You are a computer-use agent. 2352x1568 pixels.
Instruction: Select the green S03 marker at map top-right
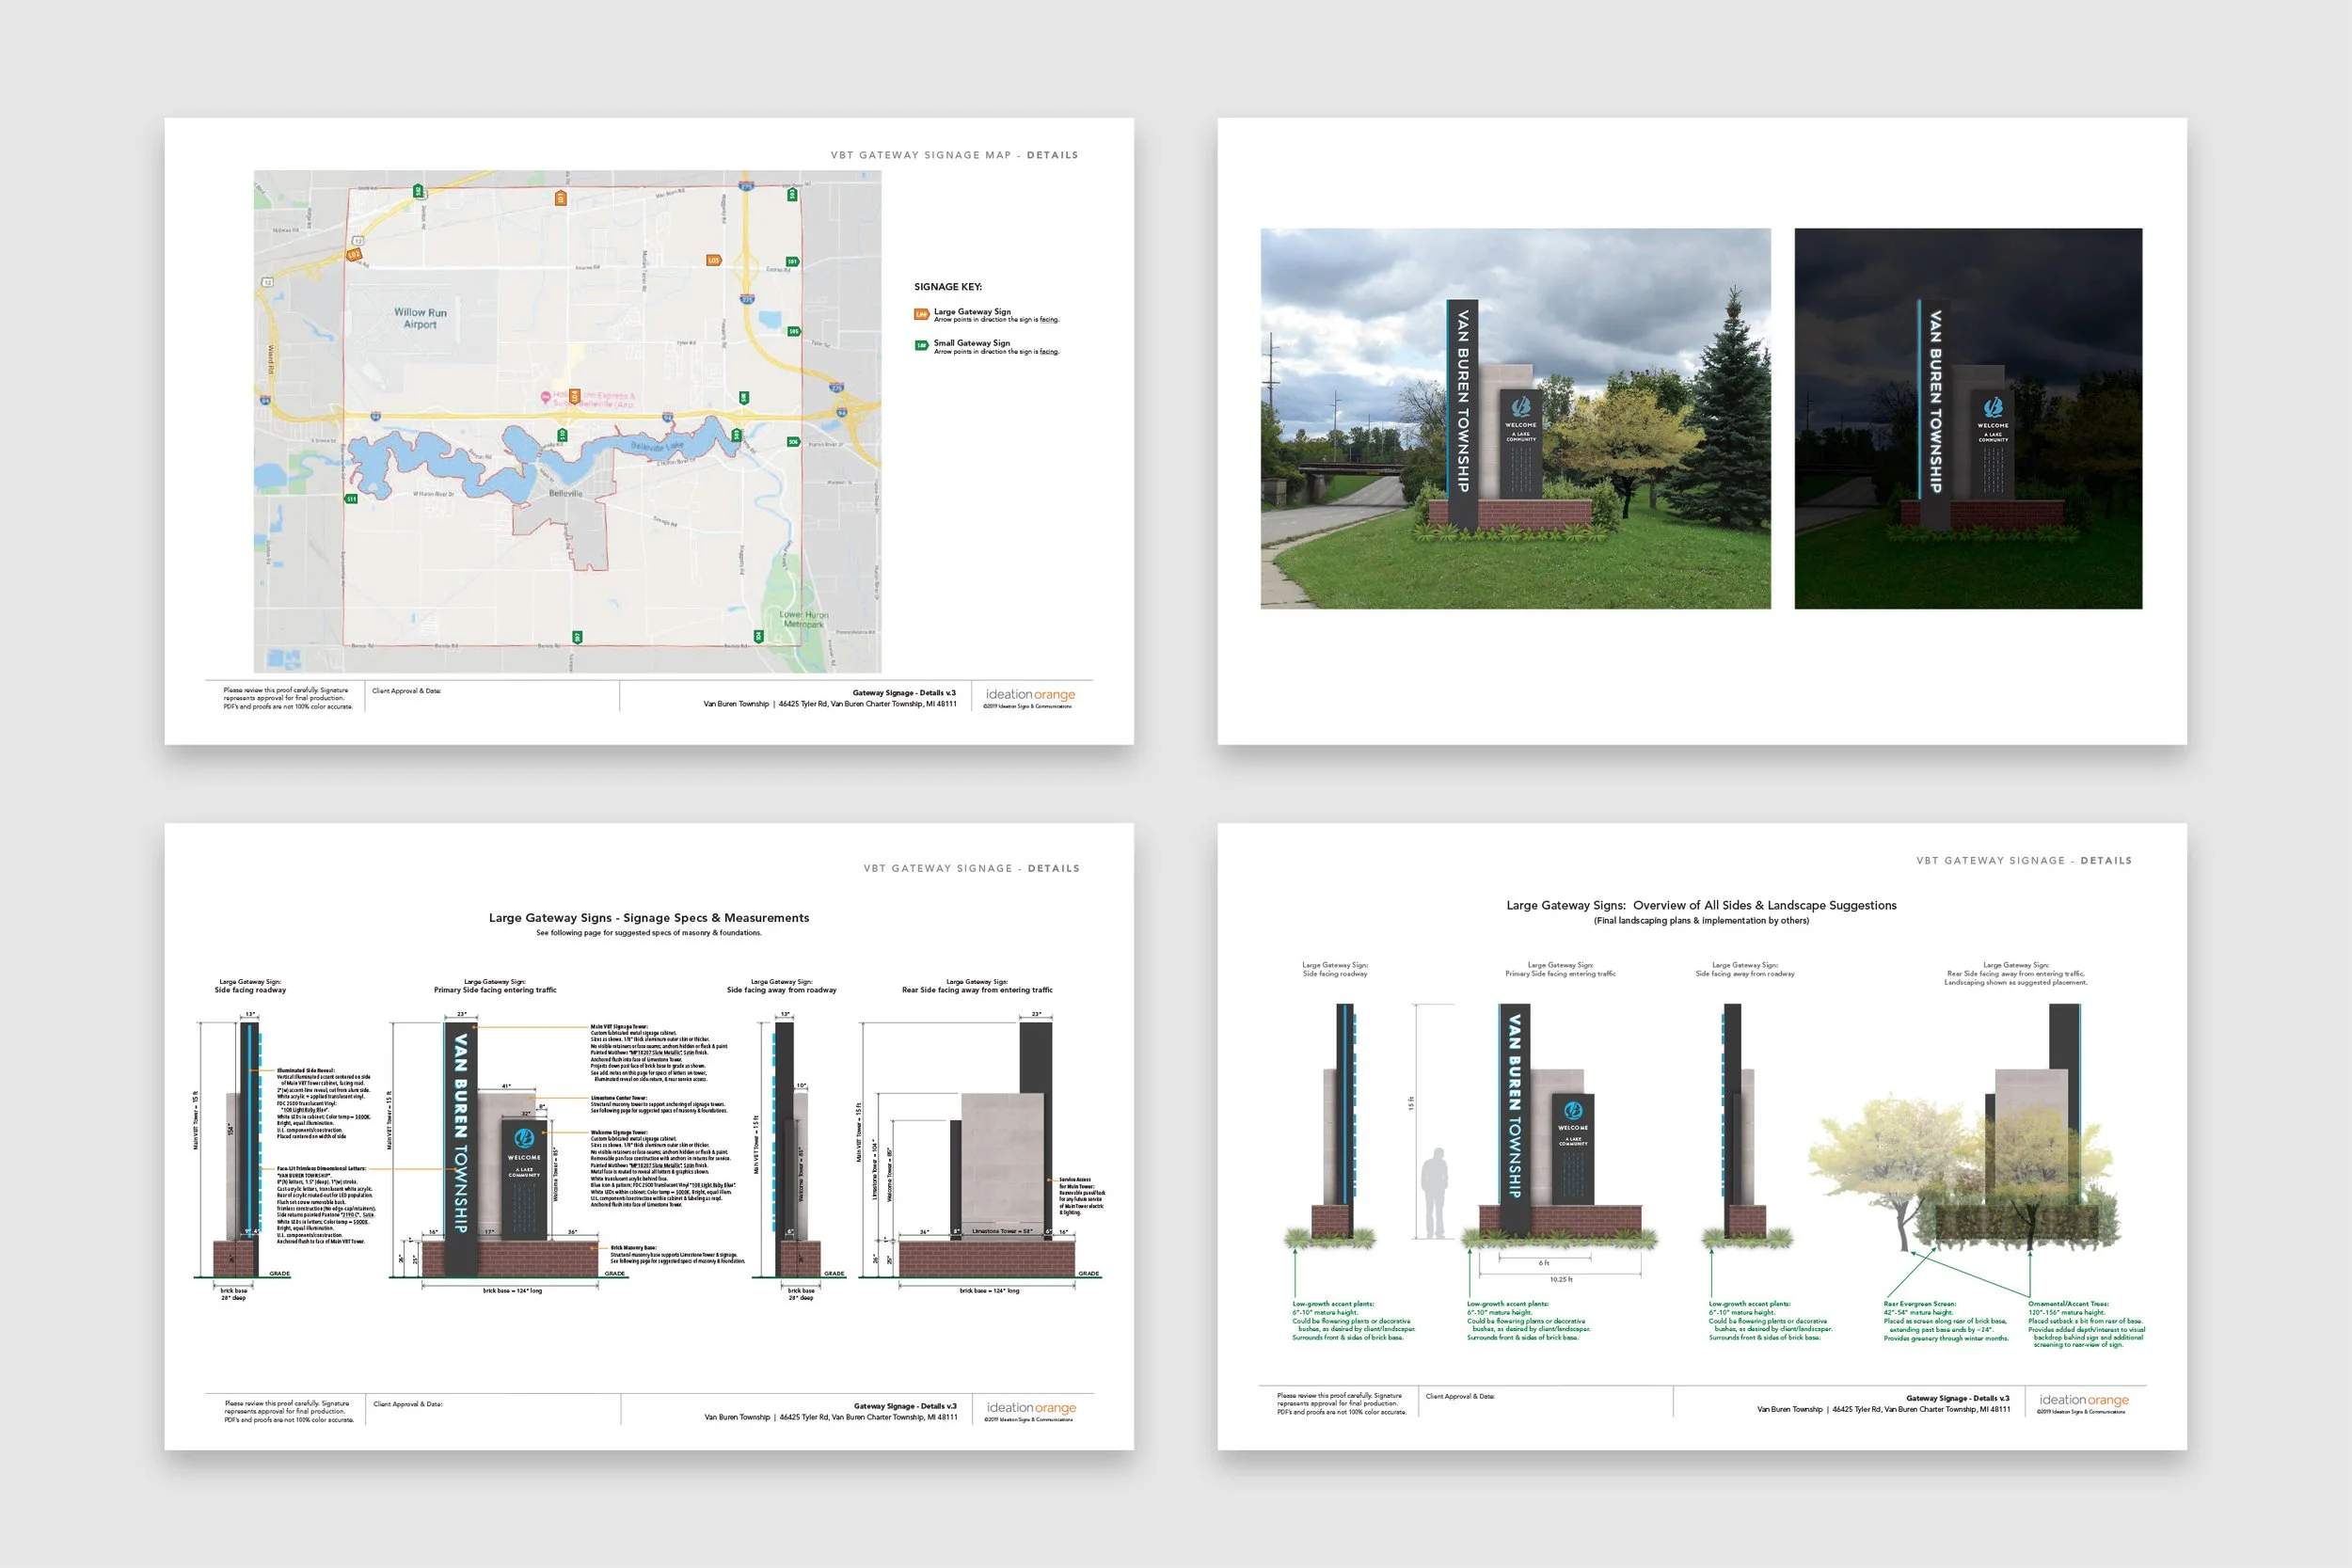pos(793,195)
